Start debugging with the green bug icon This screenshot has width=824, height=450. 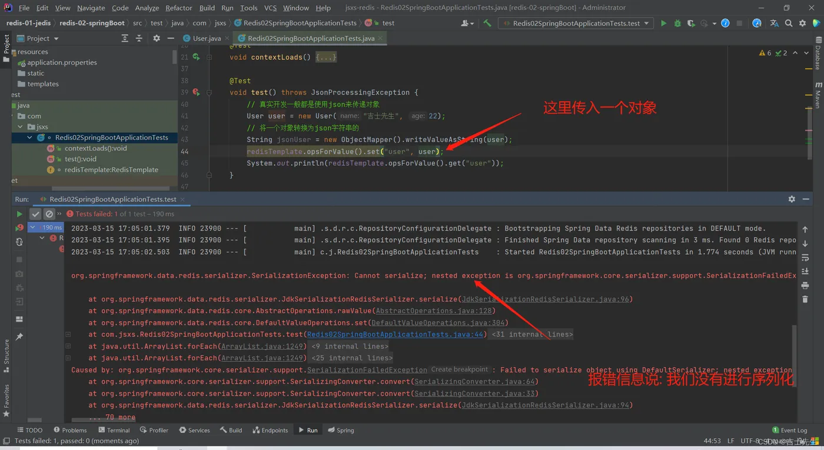[x=677, y=23]
